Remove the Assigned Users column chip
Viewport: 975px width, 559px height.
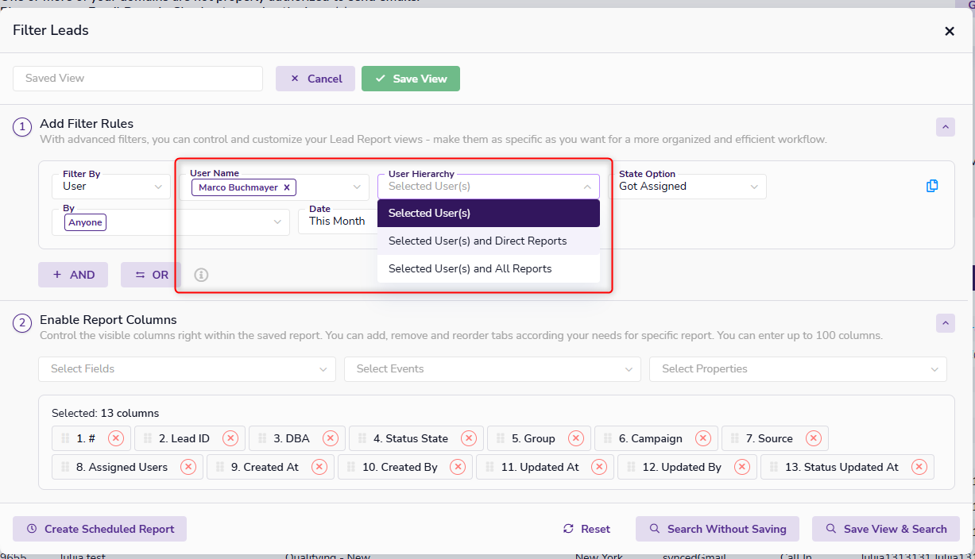coord(188,467)
